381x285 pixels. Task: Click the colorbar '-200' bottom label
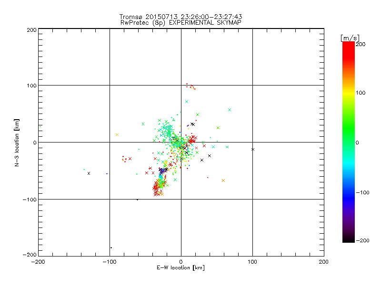click(x=362, y=241)
